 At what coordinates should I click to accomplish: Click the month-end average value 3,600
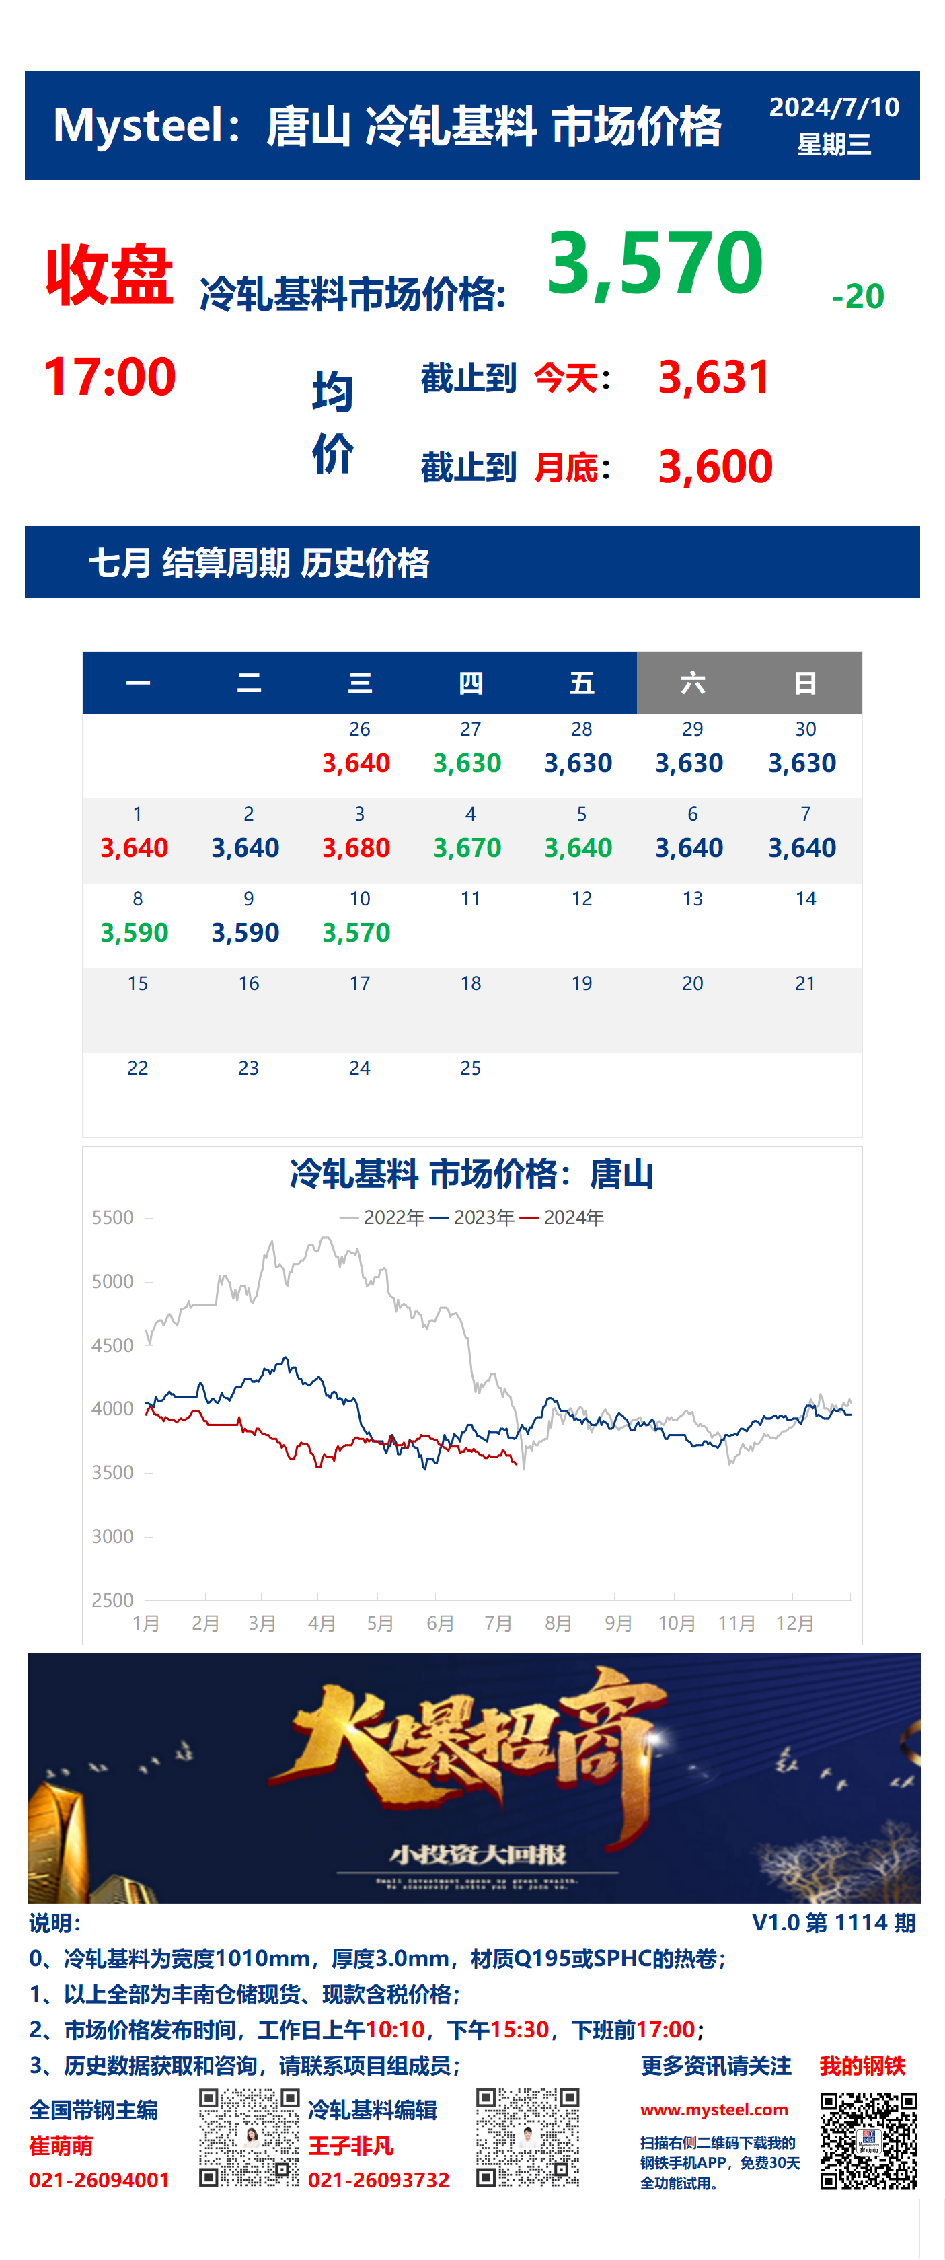[x=715, y=467]
